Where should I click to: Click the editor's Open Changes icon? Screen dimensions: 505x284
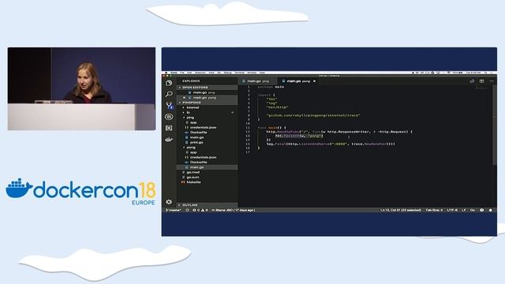pos(472,81)
